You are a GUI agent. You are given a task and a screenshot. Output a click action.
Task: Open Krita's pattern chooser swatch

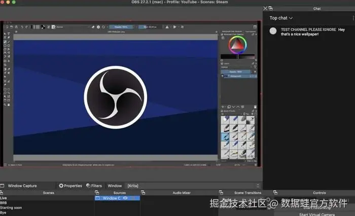click(x=38, y=27)
